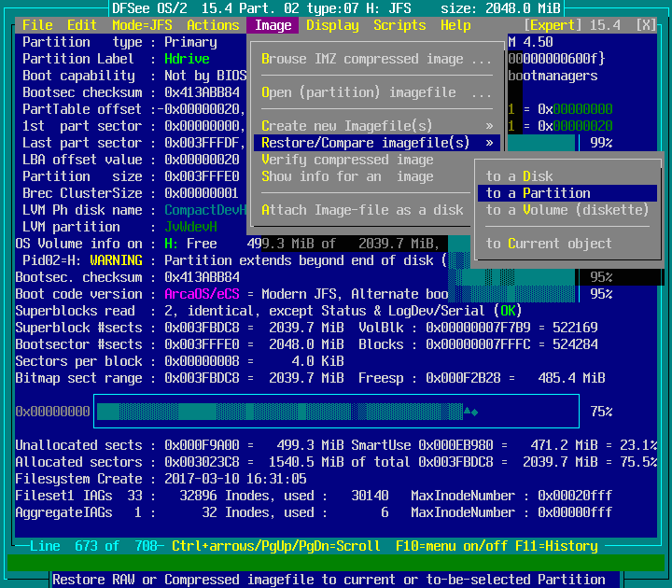Viewport: 672px width, 588px height.
Task: Open the File menu
Action: (37, 25)
